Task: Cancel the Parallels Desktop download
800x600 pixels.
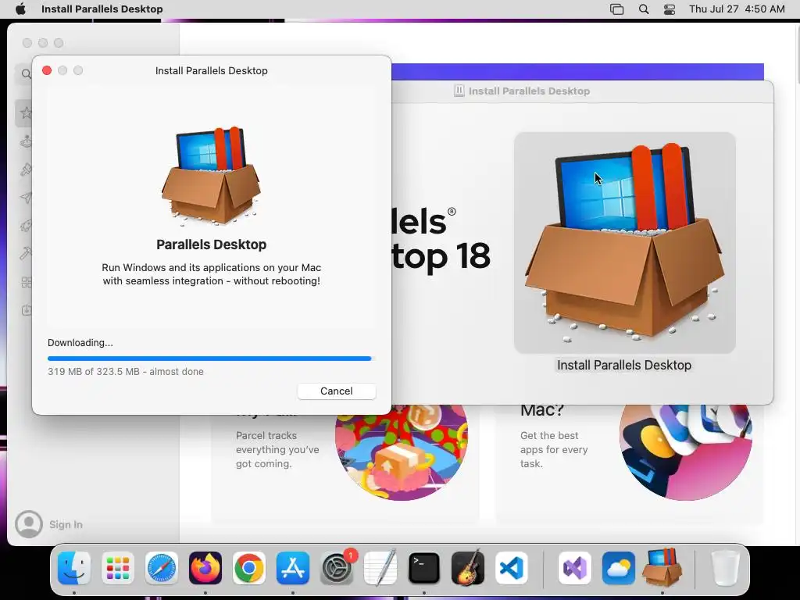Action: click(336, 391)
